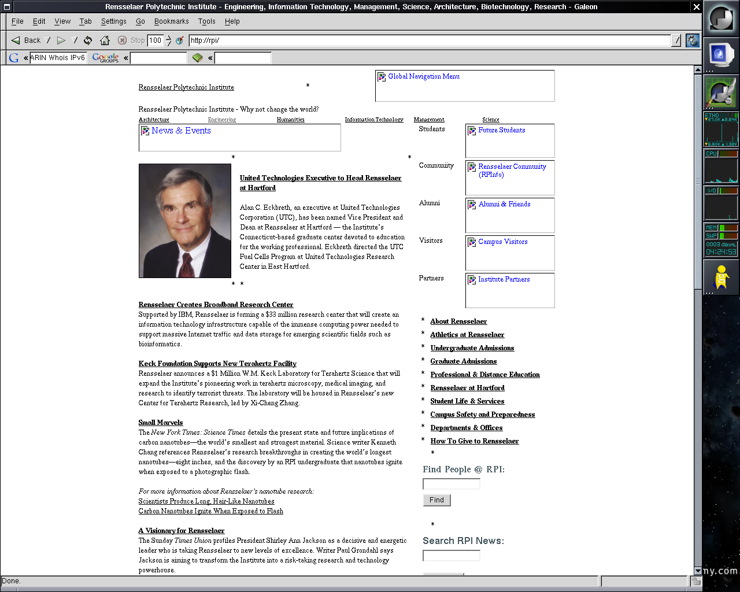Click the Institute Partners image icon
The height and width of the screenshot is (592, 740).
pyautogui.click(x=472, y=280)
